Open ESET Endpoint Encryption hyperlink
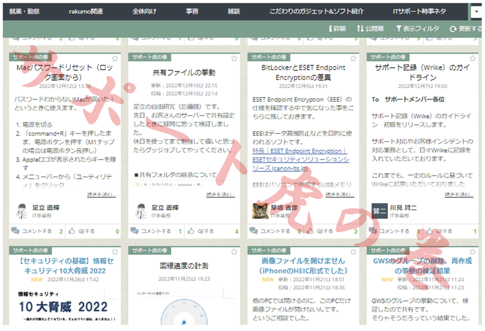 pyautogui.click(x=301, y=160)
